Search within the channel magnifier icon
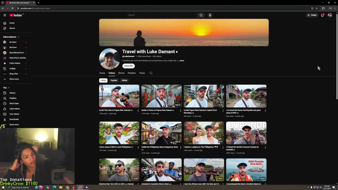The width and height of the screenshot is (338, 190). pyautogui.click(x=151, y=73)
